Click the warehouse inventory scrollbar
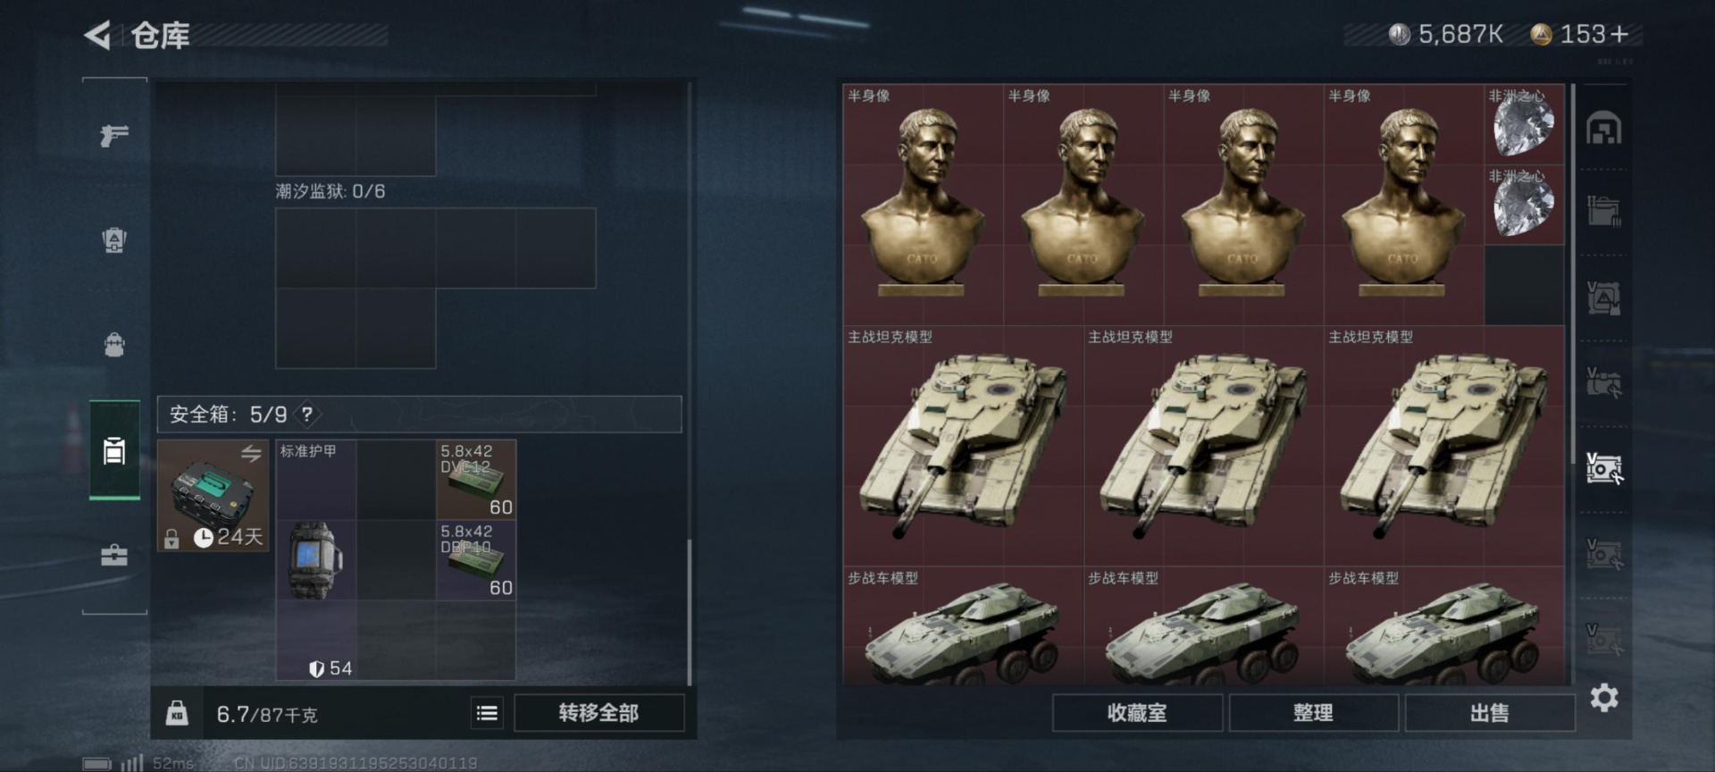 point(1573,273)
